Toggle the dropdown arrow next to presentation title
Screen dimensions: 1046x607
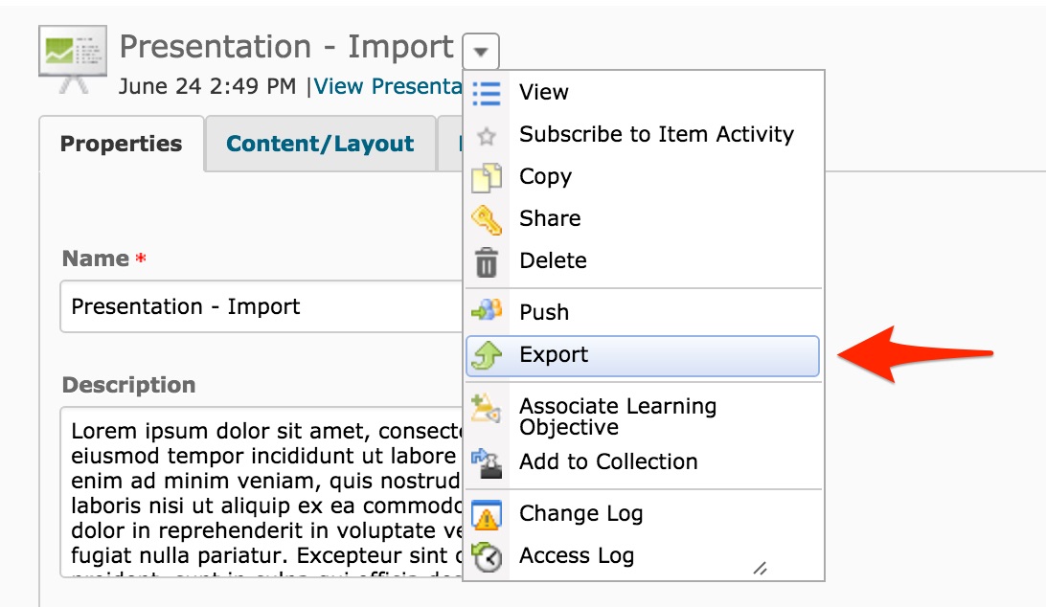pyautogui.click(x=480, y=50)
